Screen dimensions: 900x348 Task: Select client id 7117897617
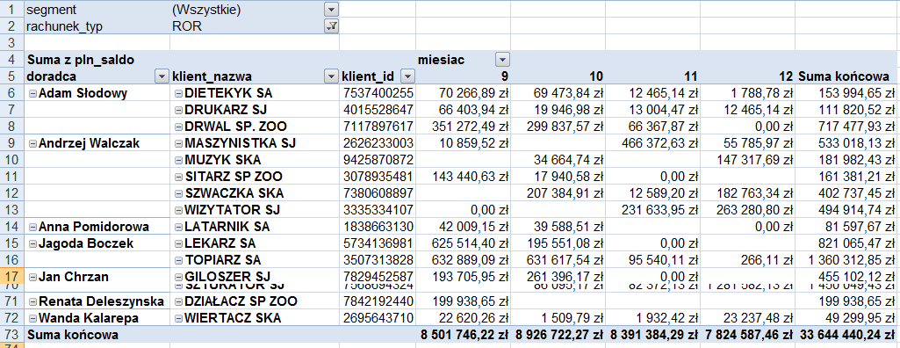(378, 127)
